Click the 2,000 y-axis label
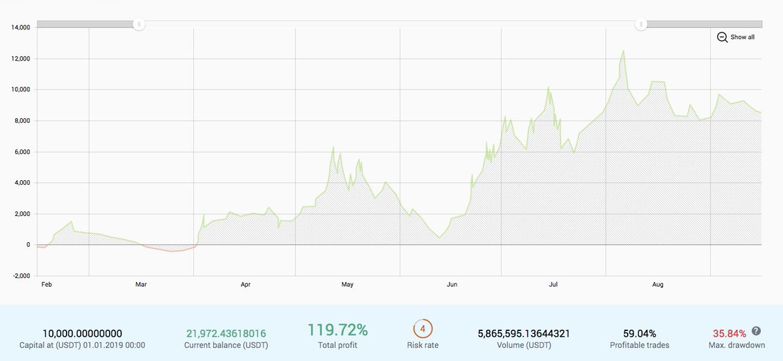Viewport: 783px width, 361px height. pyautogui.click(x=22, y=213)
